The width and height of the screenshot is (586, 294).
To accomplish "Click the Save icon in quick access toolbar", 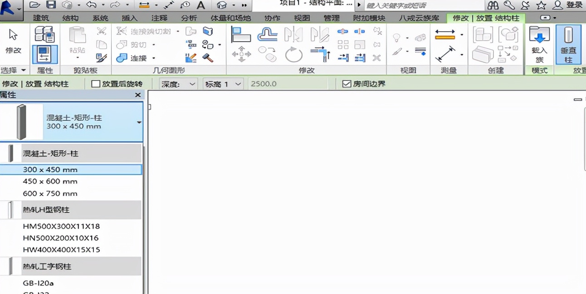I will (51, 5).
